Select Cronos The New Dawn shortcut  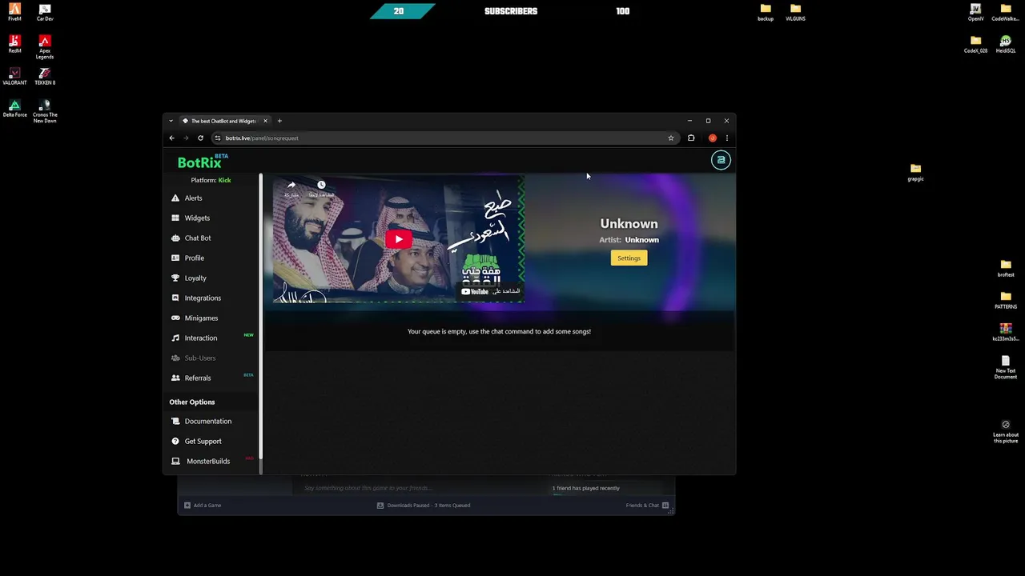[45, 112]
